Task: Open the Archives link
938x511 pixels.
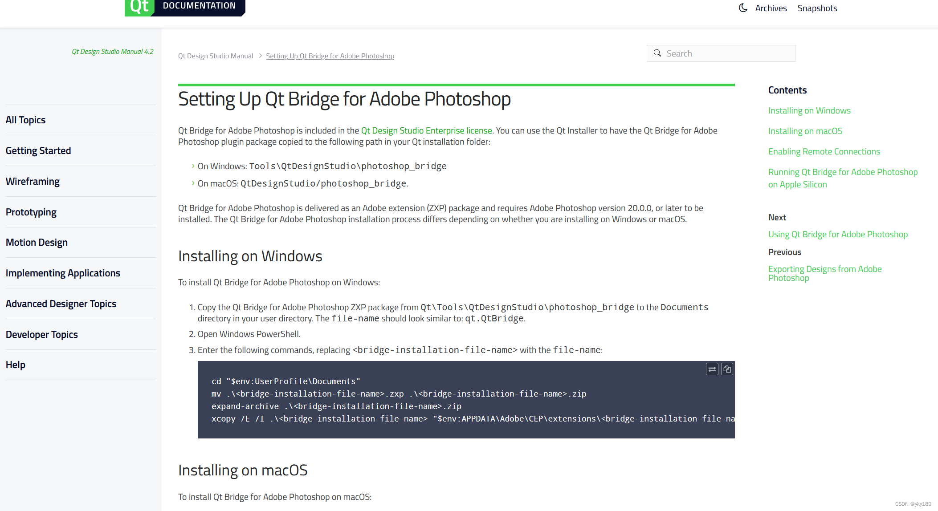Action: [x=771, y=8]
